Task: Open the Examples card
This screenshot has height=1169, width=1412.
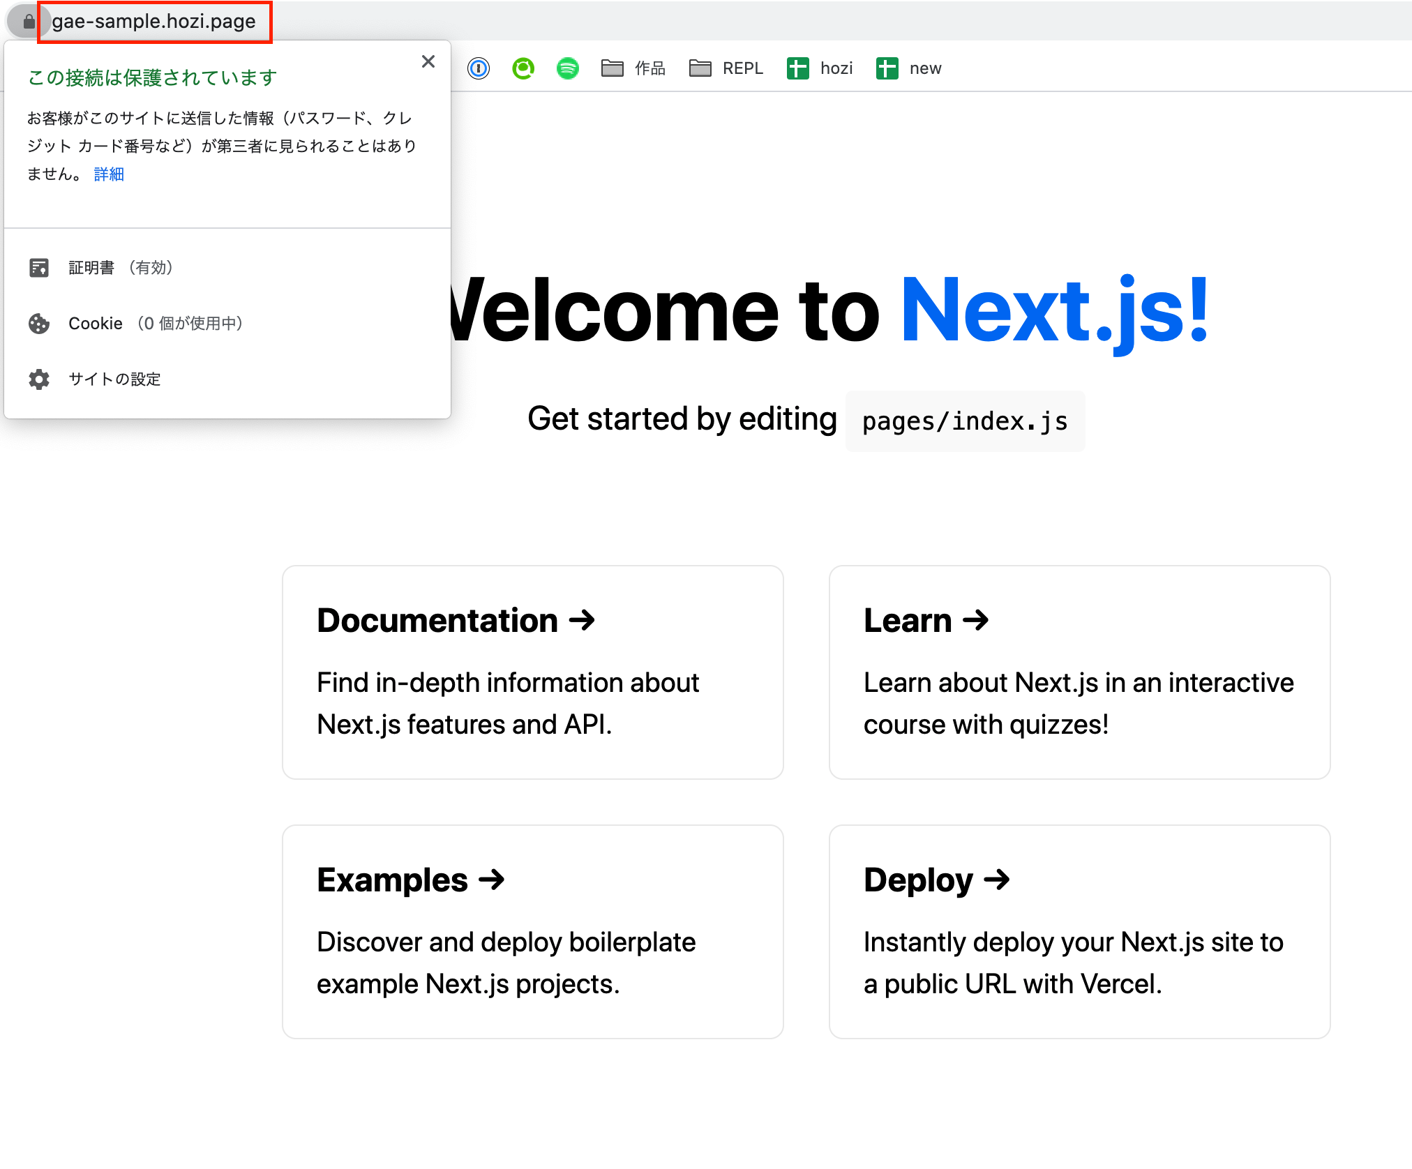Action: 532,931
